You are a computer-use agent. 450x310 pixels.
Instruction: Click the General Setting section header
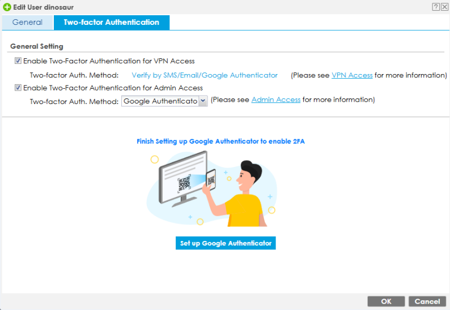[x=37, y=46]
